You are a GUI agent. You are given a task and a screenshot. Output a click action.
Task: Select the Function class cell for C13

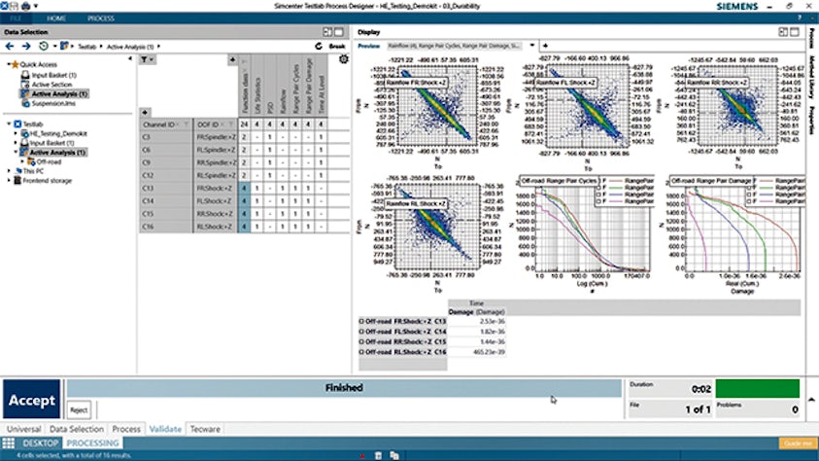point(244,188)
